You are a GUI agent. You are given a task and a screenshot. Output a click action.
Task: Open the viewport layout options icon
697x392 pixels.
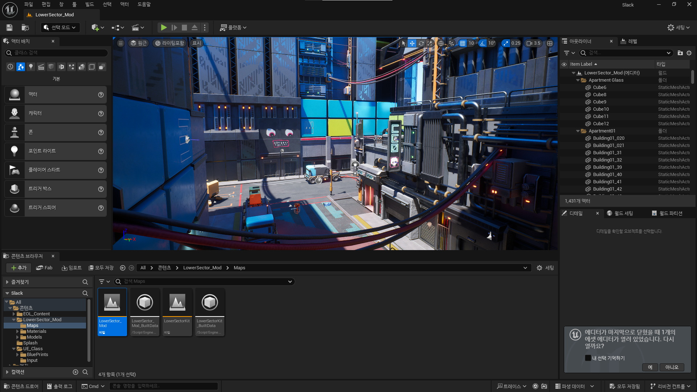pos(550,43)
